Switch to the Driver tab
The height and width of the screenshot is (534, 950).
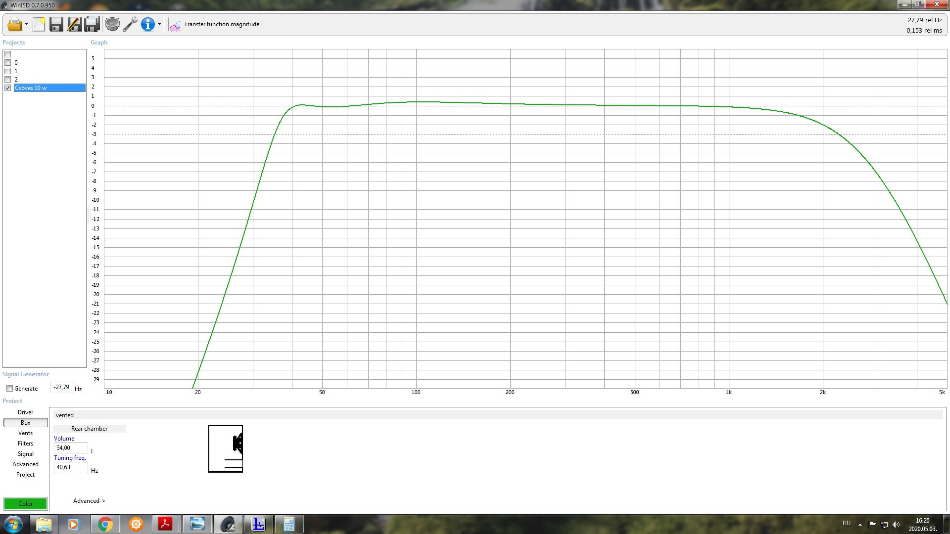(x=25, y=412)
